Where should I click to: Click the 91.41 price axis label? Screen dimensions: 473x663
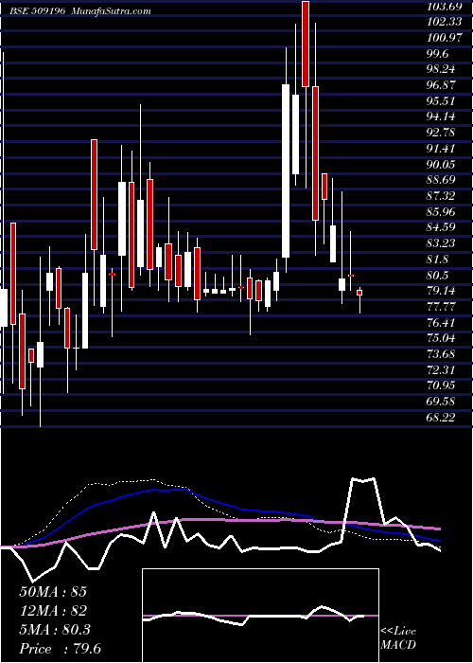click(441, 149)
